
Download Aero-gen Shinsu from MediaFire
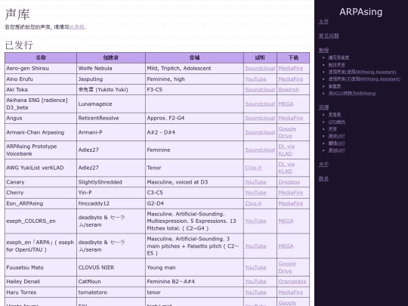[290, 69]
